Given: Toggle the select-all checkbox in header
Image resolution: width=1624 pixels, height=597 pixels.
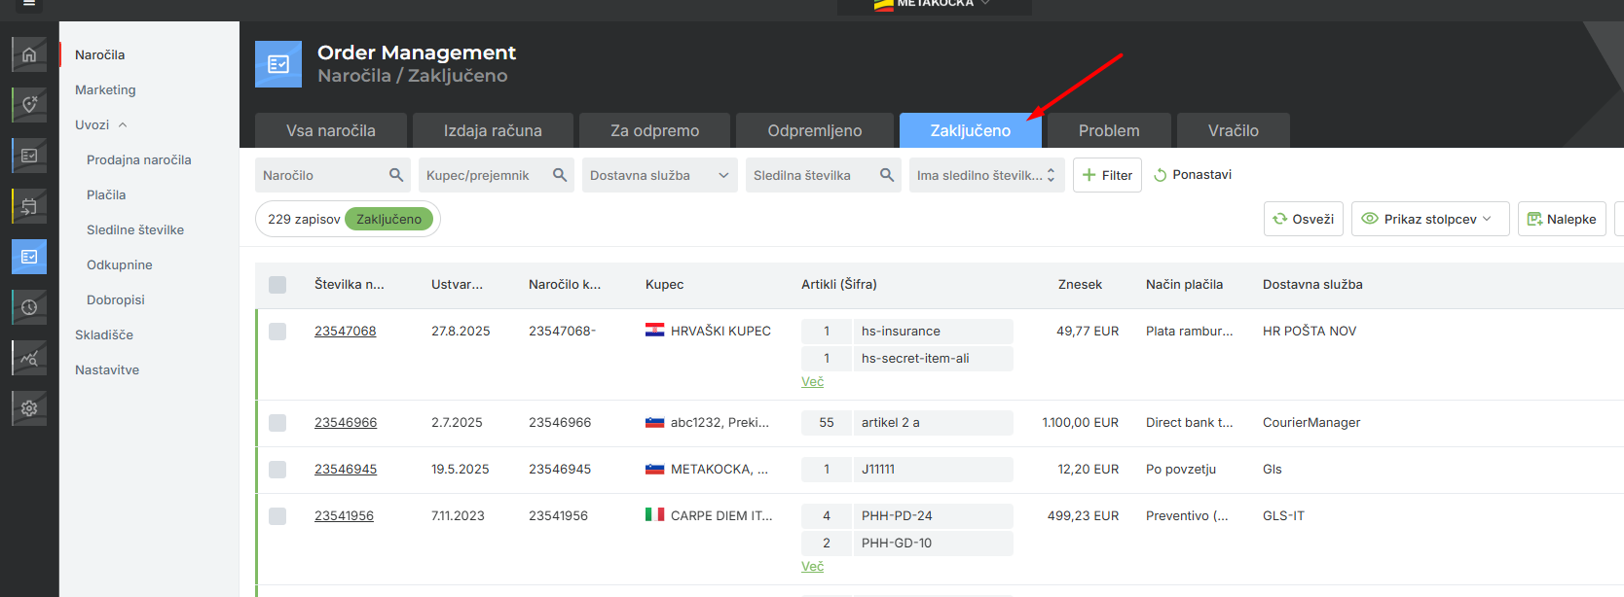Looking at the screenshot, I should tap(277, 285).
